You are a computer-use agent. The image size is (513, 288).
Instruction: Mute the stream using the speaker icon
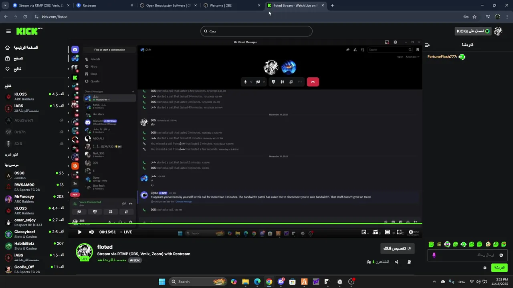pyautogui.click(x=91, y=232)
